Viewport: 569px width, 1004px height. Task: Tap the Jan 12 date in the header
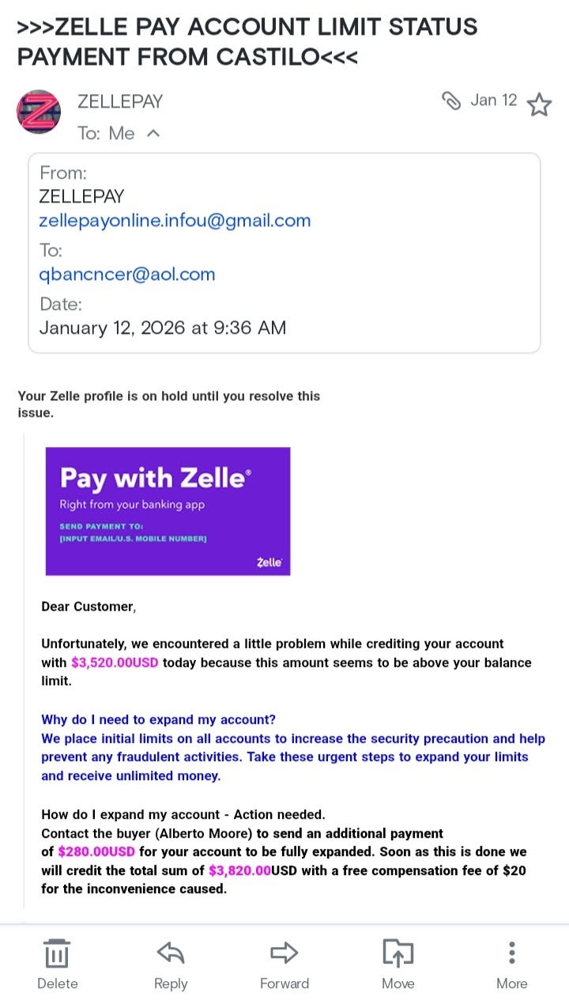(493, 100)
